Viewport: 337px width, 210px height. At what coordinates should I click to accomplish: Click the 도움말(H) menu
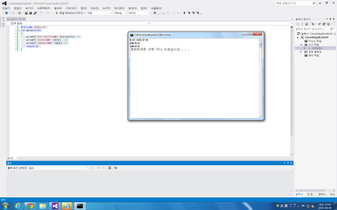(156, 8)
